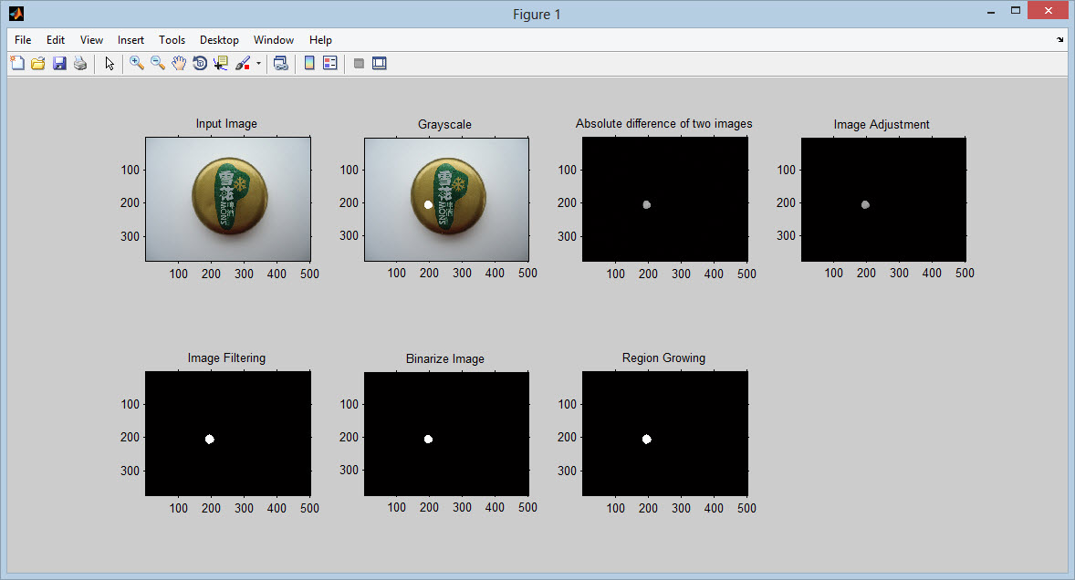Open the Help menu
Image resolution: width=1075 pixels, height=580 pixels.
320,40
